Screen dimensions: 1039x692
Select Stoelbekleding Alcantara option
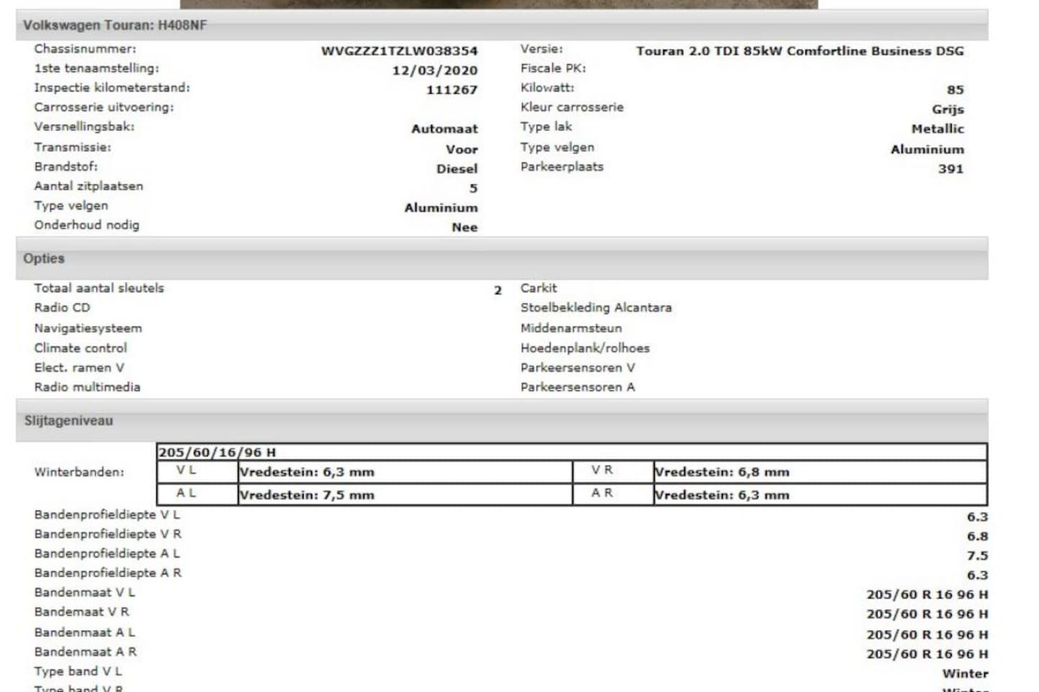click(596, 308)
